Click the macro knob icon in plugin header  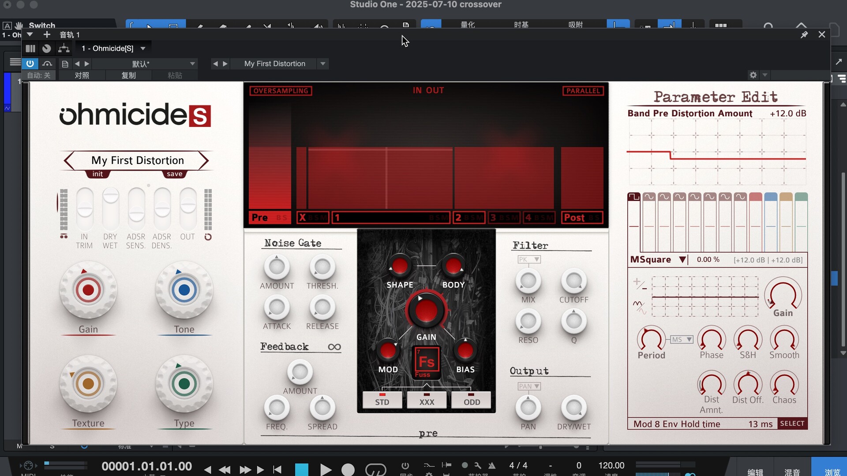(x=47, y=48)
